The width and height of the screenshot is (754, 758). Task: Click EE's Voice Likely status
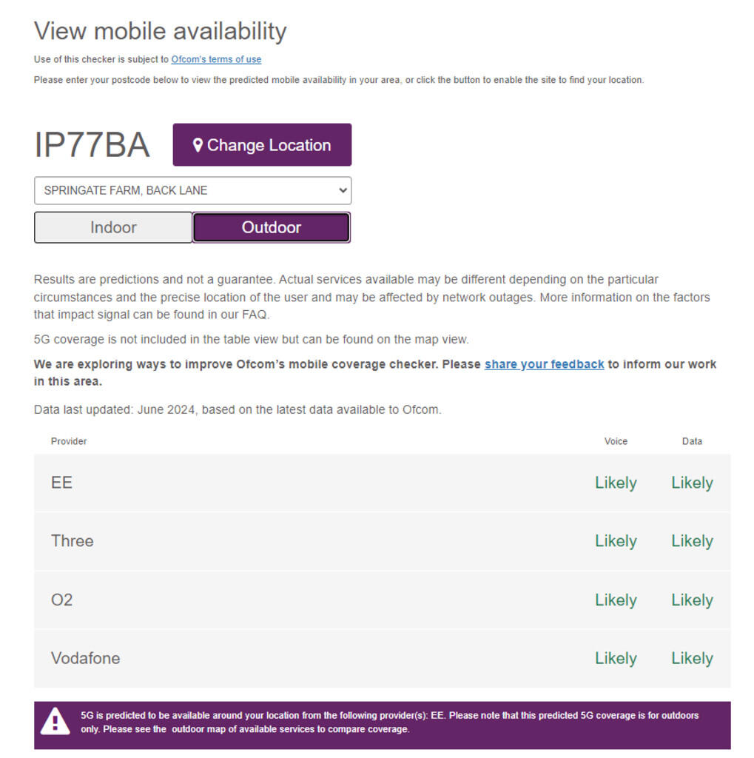pos(616,483)
